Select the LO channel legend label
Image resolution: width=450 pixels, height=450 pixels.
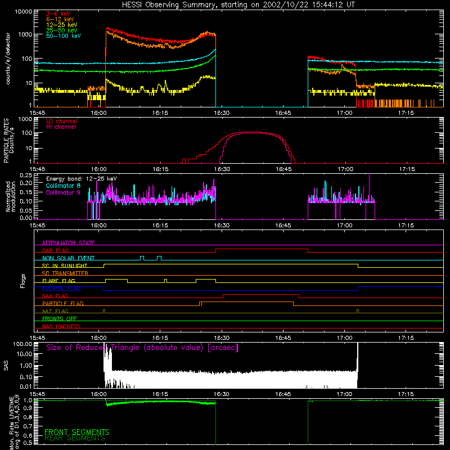pos(62,121)
